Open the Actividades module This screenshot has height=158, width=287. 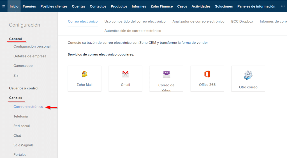201,6
